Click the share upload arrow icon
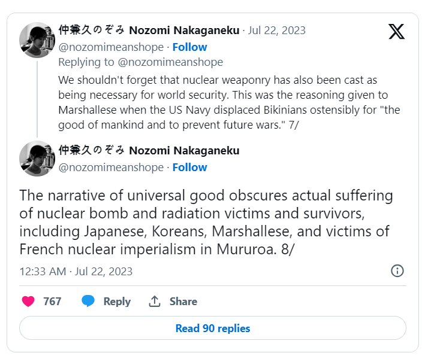422x356 pixels. pos(155,302)
